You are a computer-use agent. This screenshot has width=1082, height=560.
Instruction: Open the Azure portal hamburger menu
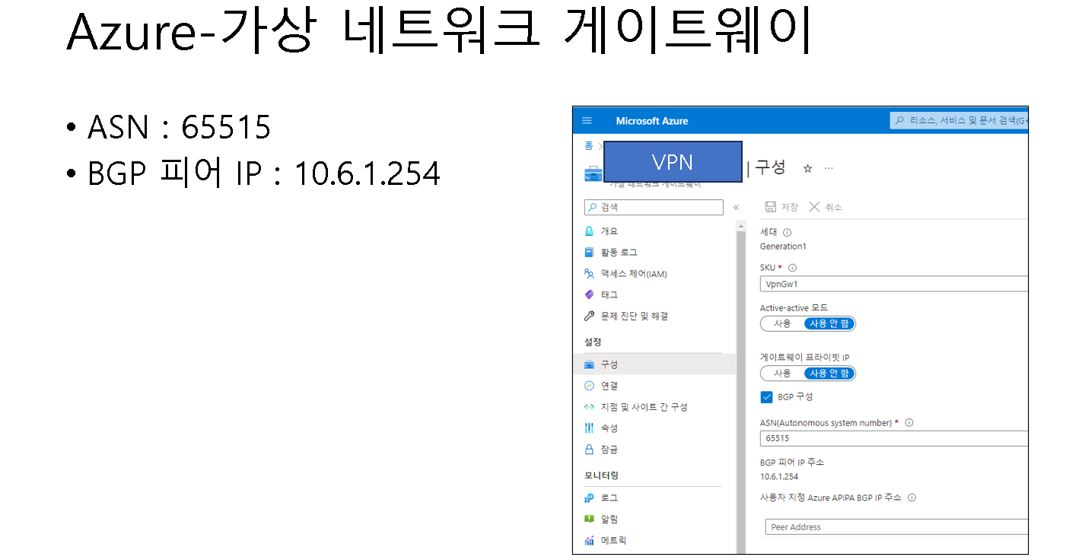pos(587,121)
